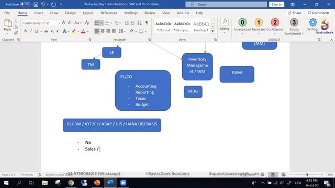Viewport: 335px width, 188px height.
Task: Apply strikethrough to text
Action: pos(46,31)
